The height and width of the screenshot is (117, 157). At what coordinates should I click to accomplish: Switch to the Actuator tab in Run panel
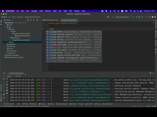tap(18, 76)
